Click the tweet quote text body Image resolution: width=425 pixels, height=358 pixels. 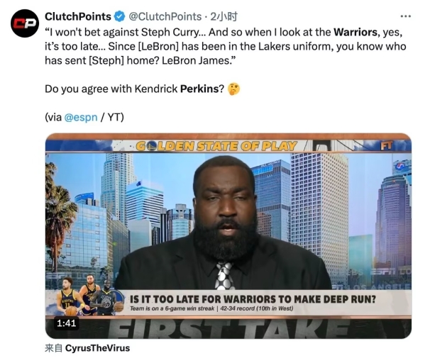pyautogui.click(x=226, y=46)
